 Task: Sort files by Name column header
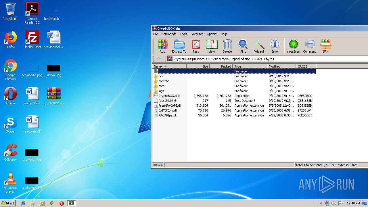click(x=169, y=66)
